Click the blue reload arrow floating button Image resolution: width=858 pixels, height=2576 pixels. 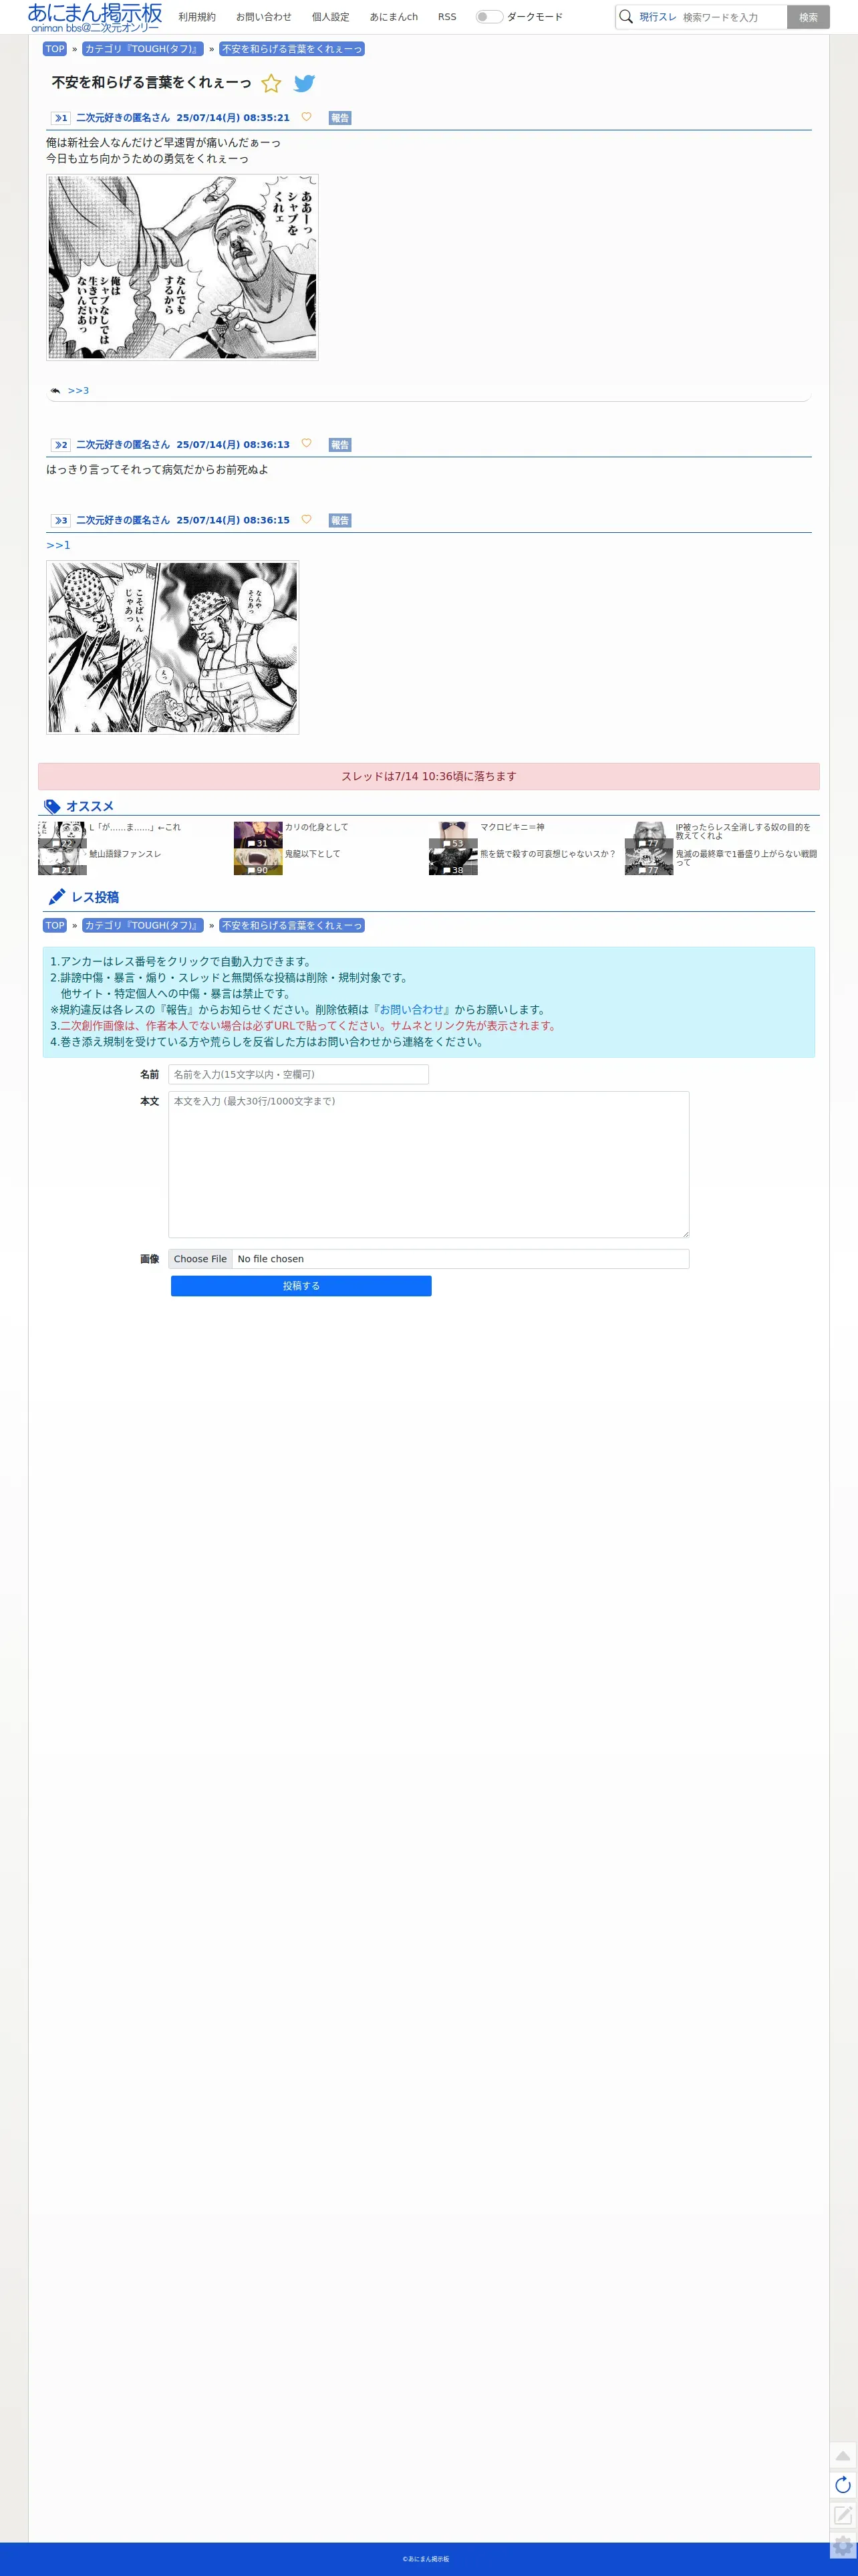843,2484
